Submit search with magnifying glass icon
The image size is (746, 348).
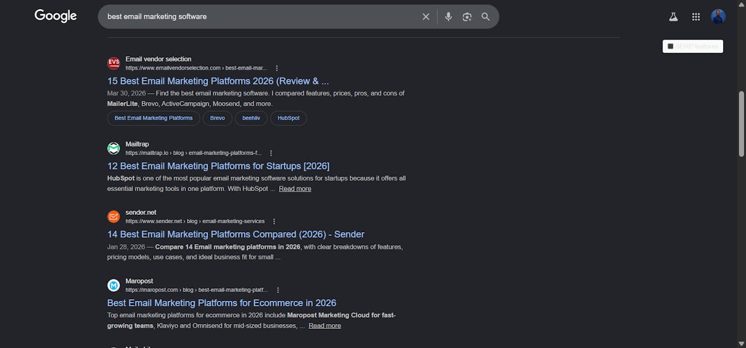[485, 17]
